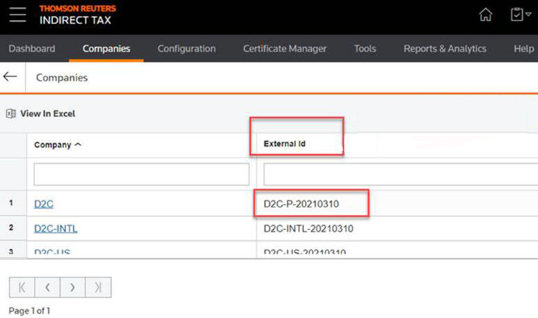This screenshot has height=318, width=538.
Task: Open the D2C company link
Action: point(44,204)
